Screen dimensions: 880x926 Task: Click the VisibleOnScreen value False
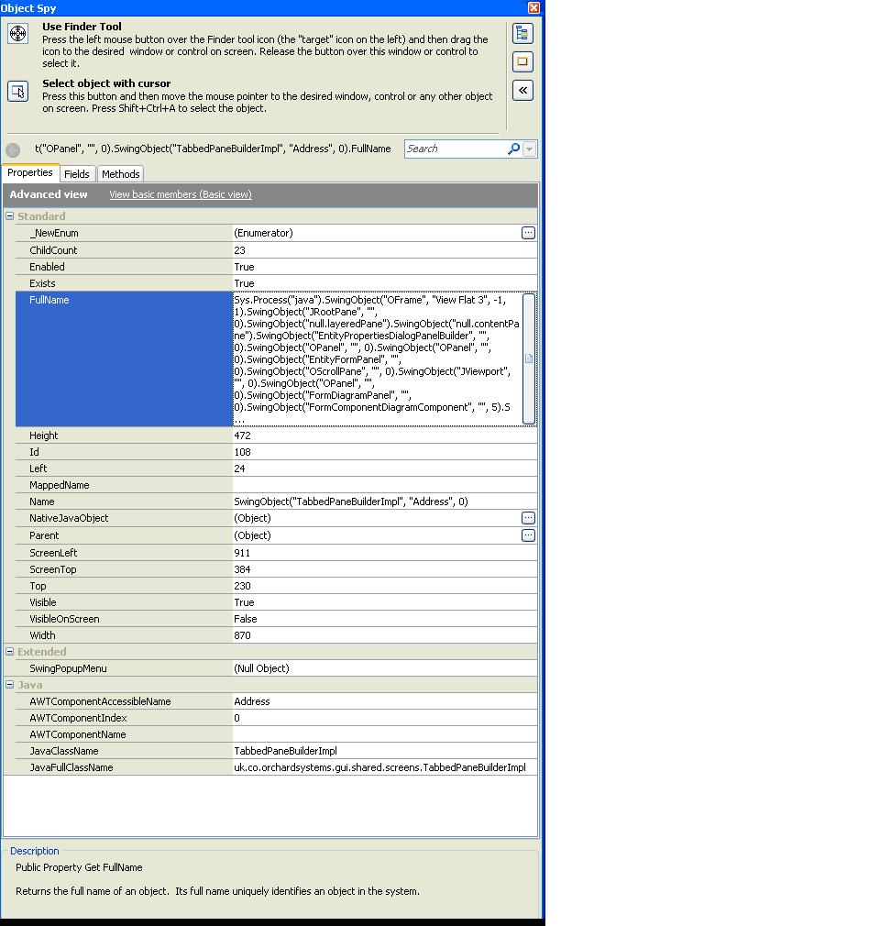tap(246, 619)
